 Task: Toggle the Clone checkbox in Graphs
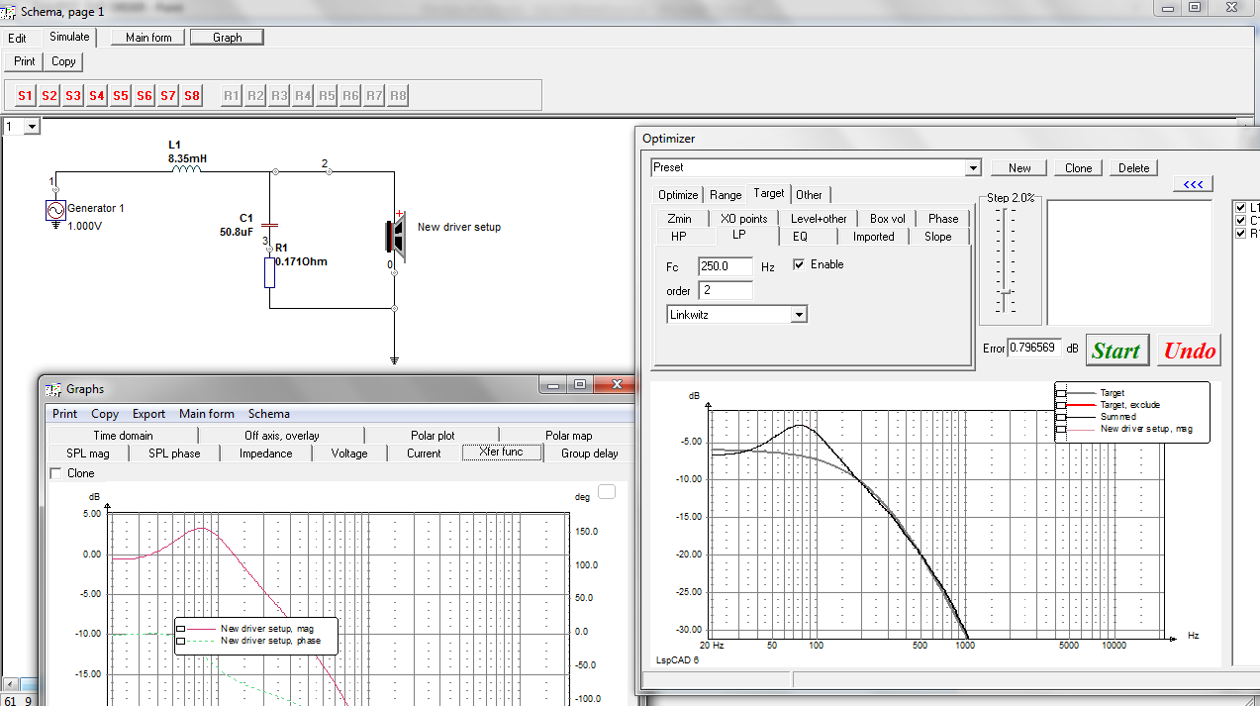(x=55, y=473)
